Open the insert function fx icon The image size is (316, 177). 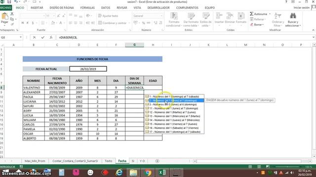click(x=51, y=37)
